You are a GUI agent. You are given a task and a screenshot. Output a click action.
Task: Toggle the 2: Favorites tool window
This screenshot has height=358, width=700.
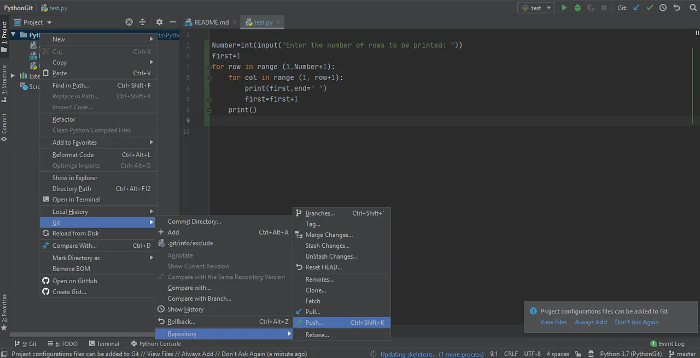(4, 313)
